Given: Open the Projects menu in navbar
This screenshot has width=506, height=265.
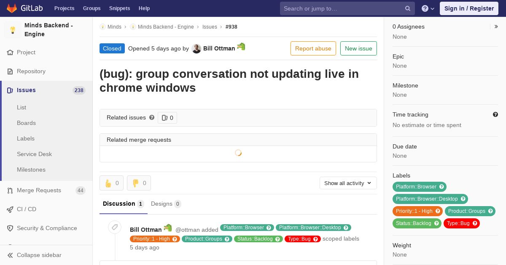Looking at the screenshot, I should 64,8.
